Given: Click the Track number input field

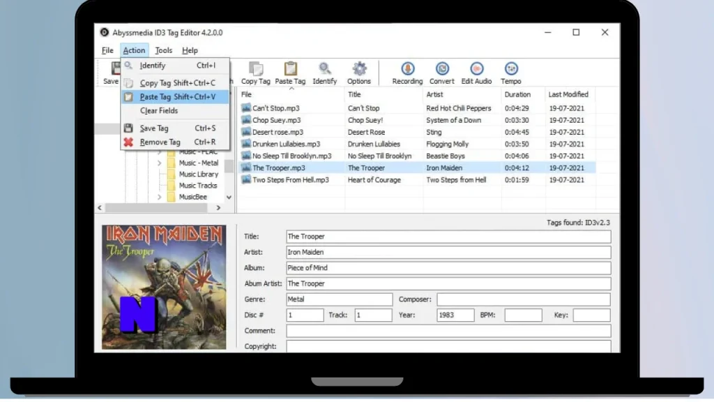Looking at the screenshot, I should click(x=374, y=315).
